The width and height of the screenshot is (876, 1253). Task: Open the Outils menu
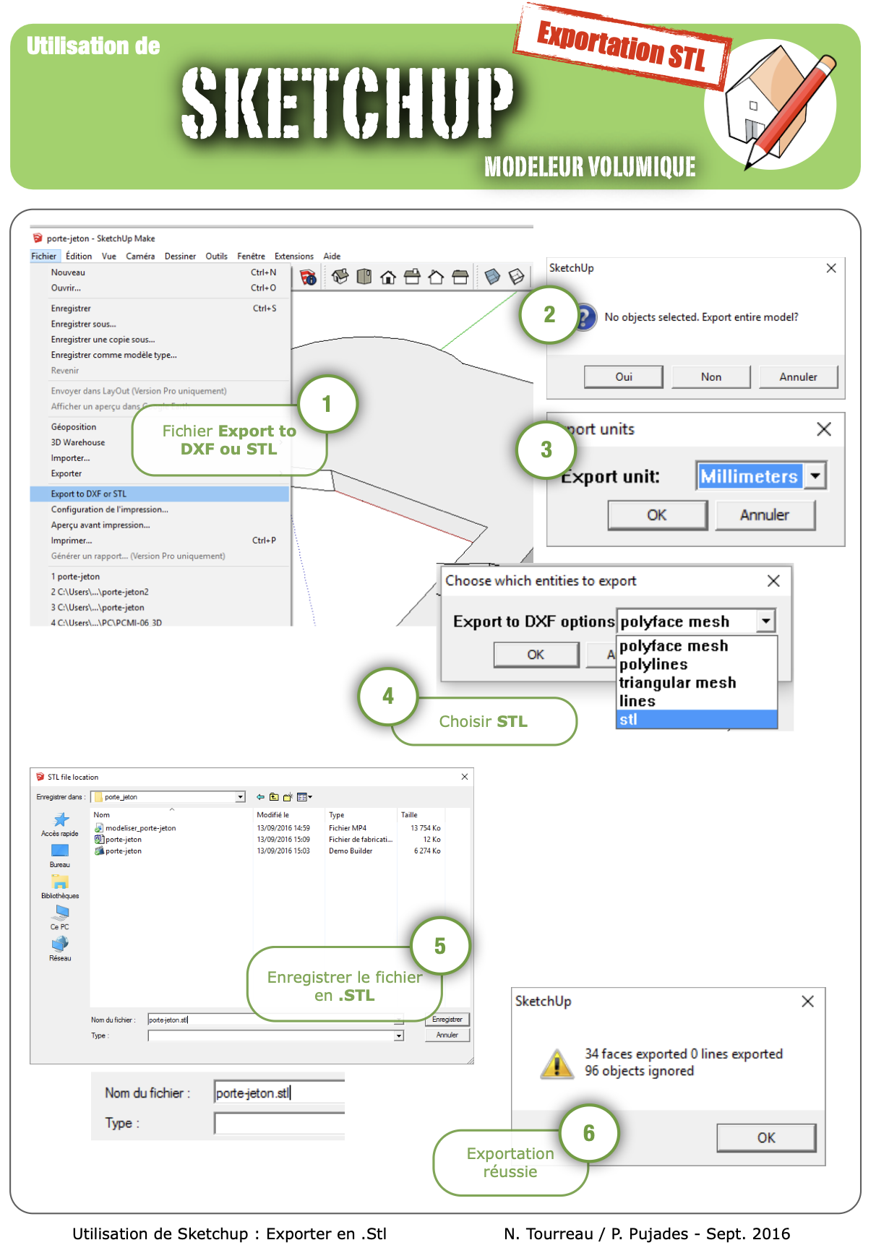coord(216,257)
